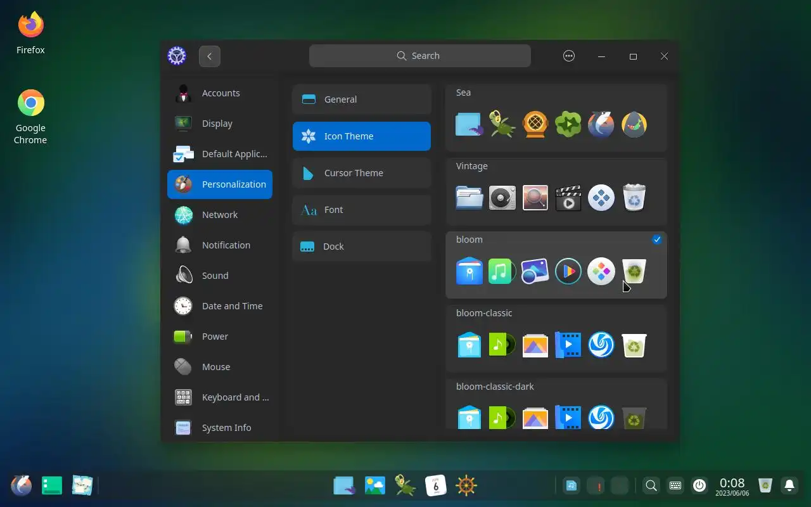
Task: Click the bloom-classic video icon
Action: pos(568,345)
